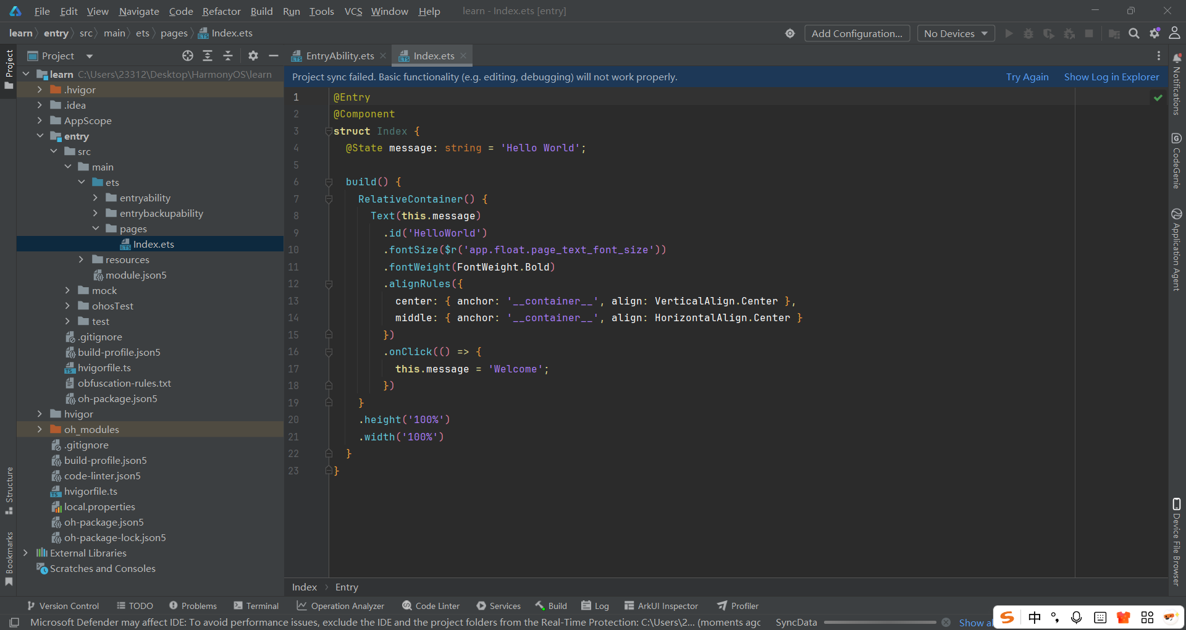Open Project panel gear options
The height and width of the screenshot is (630, 1186).
pos(253,56)
